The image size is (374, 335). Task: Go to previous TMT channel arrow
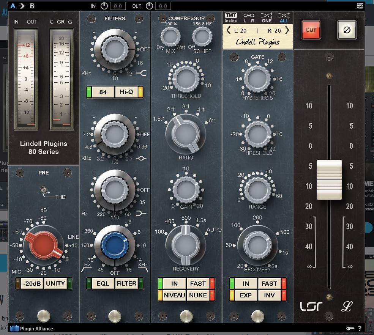[228, 30]
